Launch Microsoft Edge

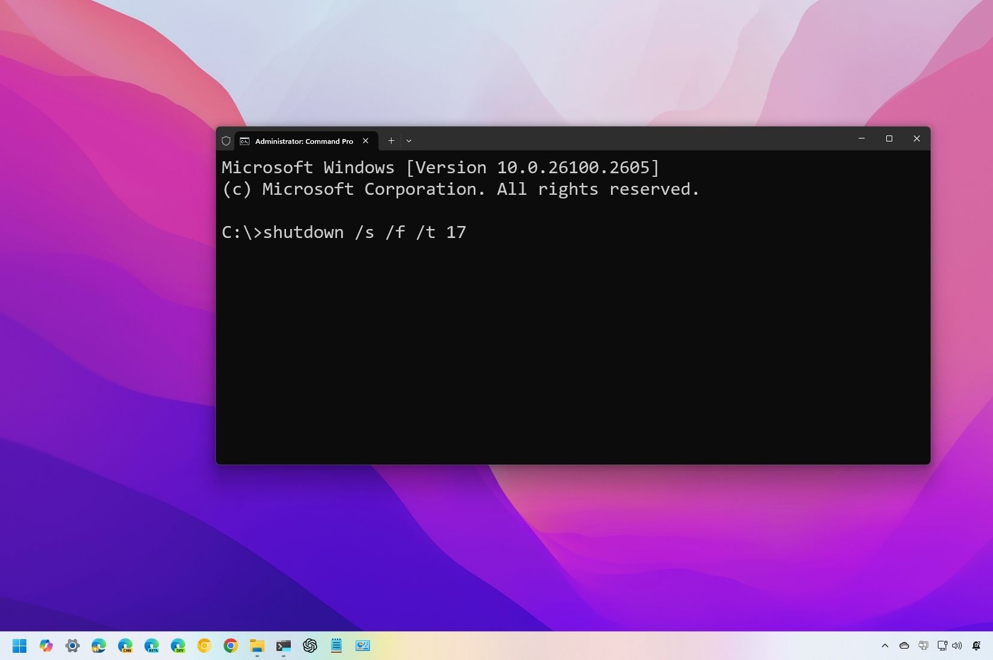(x=99, y=646)
